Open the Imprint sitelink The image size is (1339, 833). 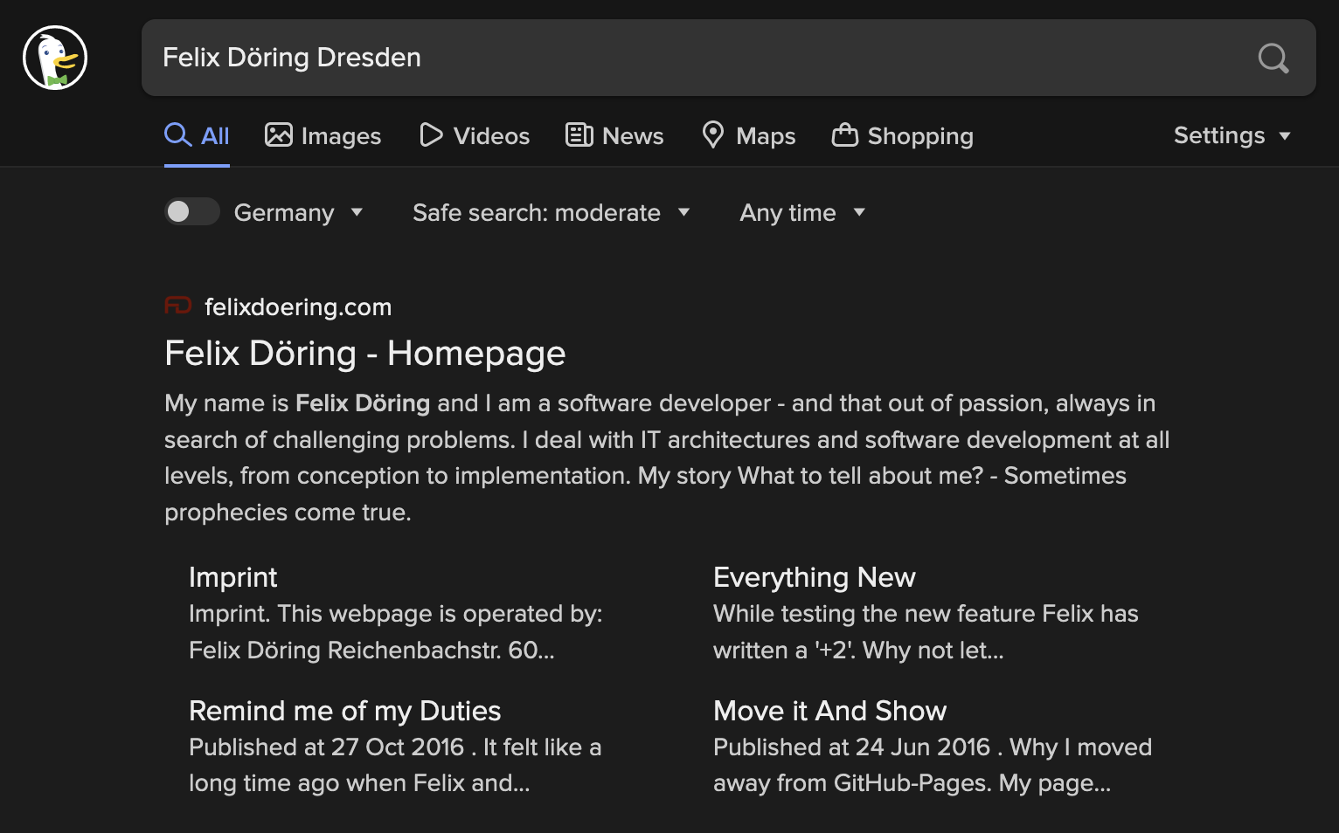(x=232, y=577)
